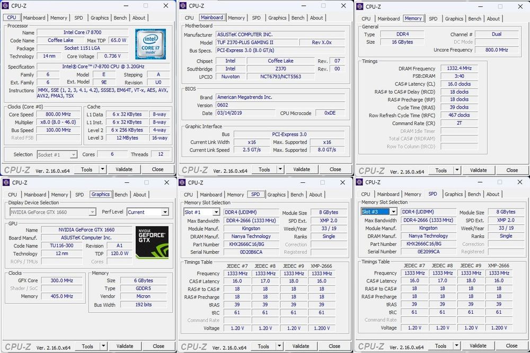Screen dimensions: 530x353
Task: Select the Memory tab in the Slot #1 SPD window
Action: pos(235,195)
